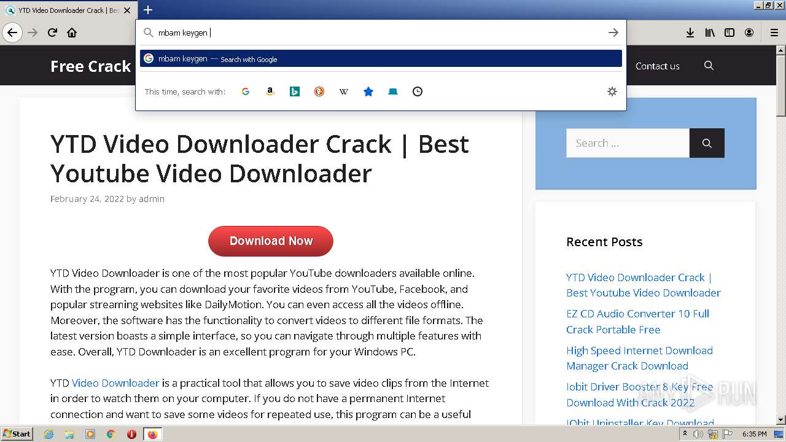This screenshot has width=786, height=442.
Task: Open the Contact us menu item
Action: tap(657, 66)
